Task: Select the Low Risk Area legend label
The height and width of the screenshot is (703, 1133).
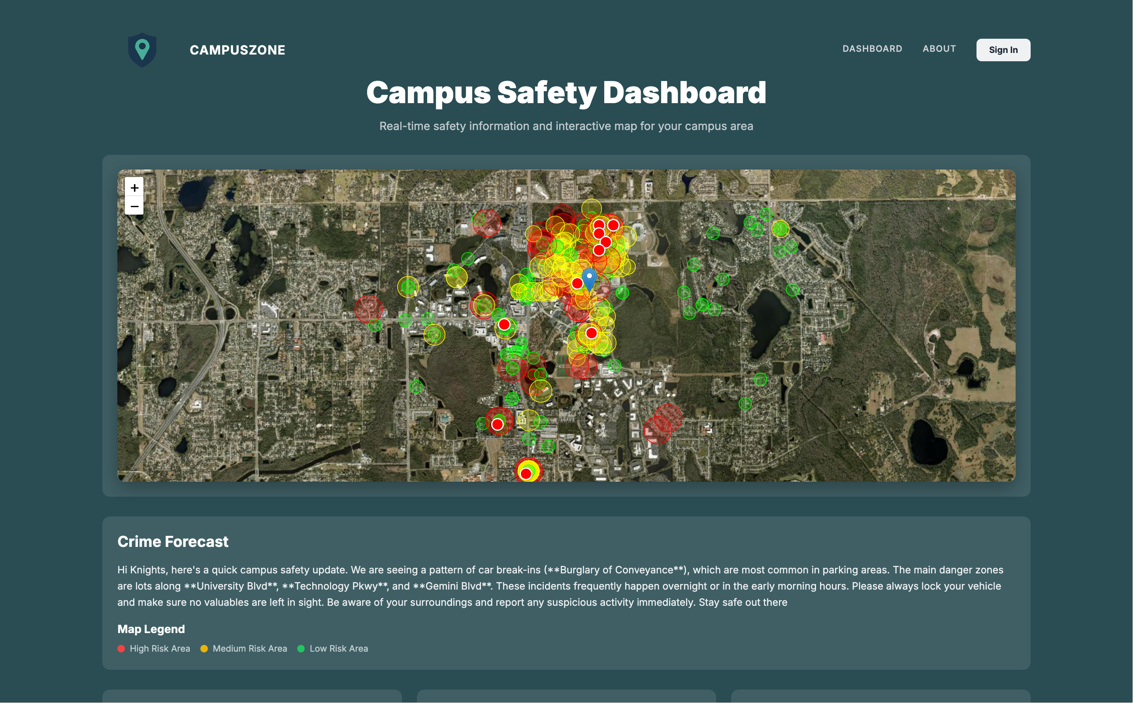Action: [338, 648]
